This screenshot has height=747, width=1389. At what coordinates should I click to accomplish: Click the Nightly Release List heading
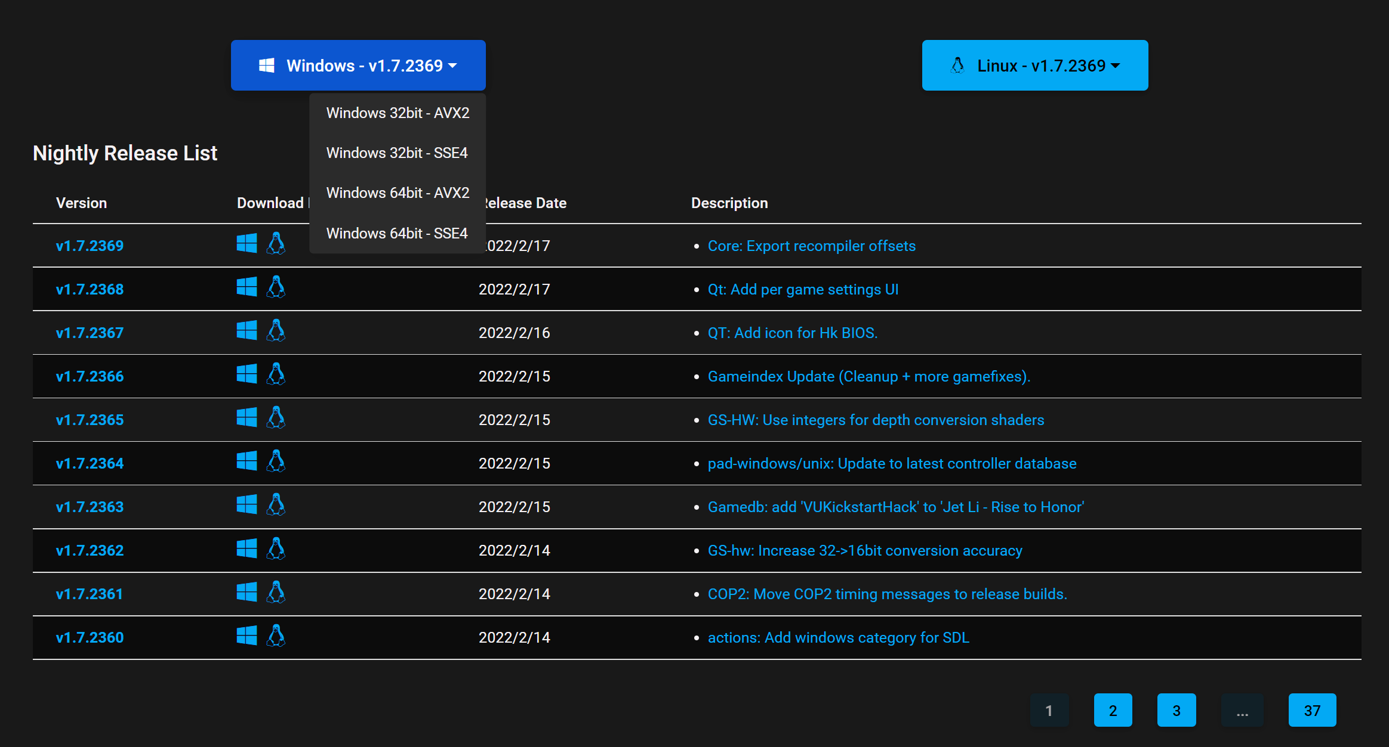pyautogui.click(x=125, y=153)
